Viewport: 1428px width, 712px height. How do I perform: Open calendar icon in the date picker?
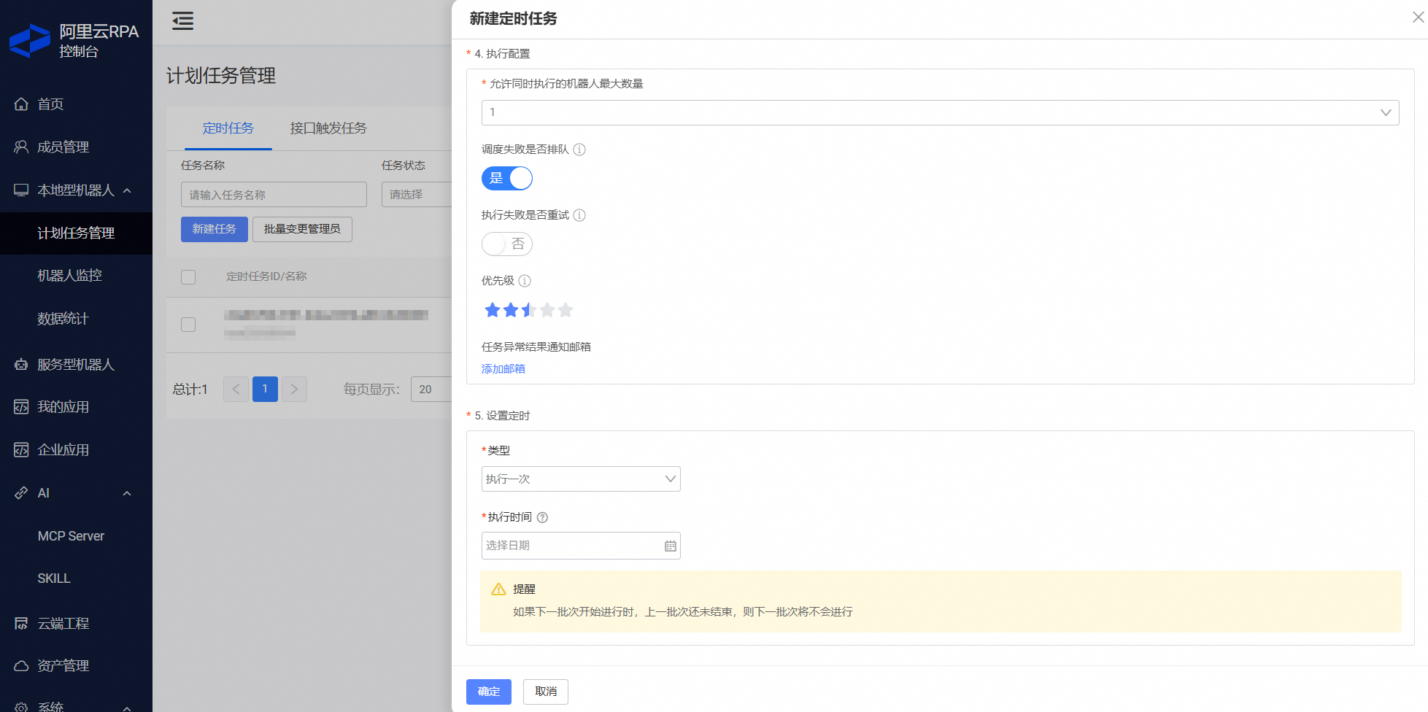click(670, 546)
